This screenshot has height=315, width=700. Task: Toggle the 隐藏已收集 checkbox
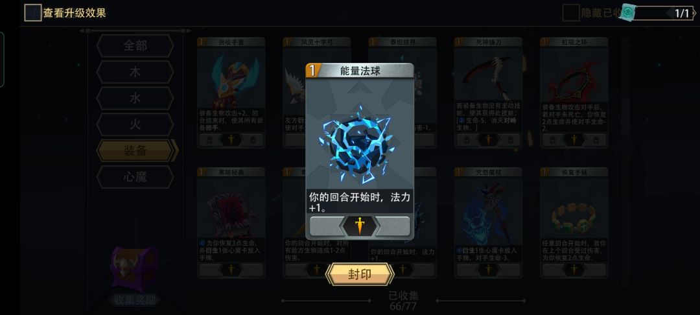click(x=571, y=13)
